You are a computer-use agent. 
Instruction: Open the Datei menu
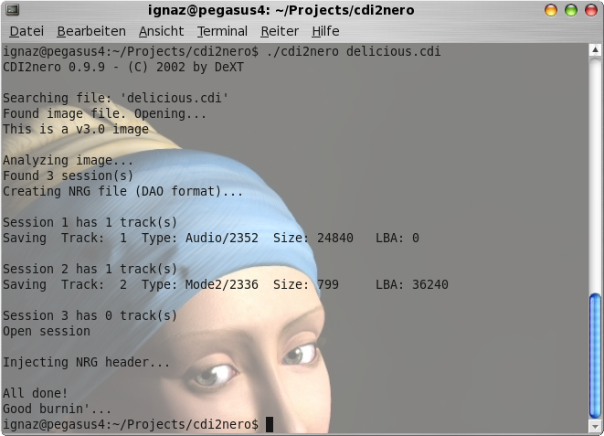(26, 31)
